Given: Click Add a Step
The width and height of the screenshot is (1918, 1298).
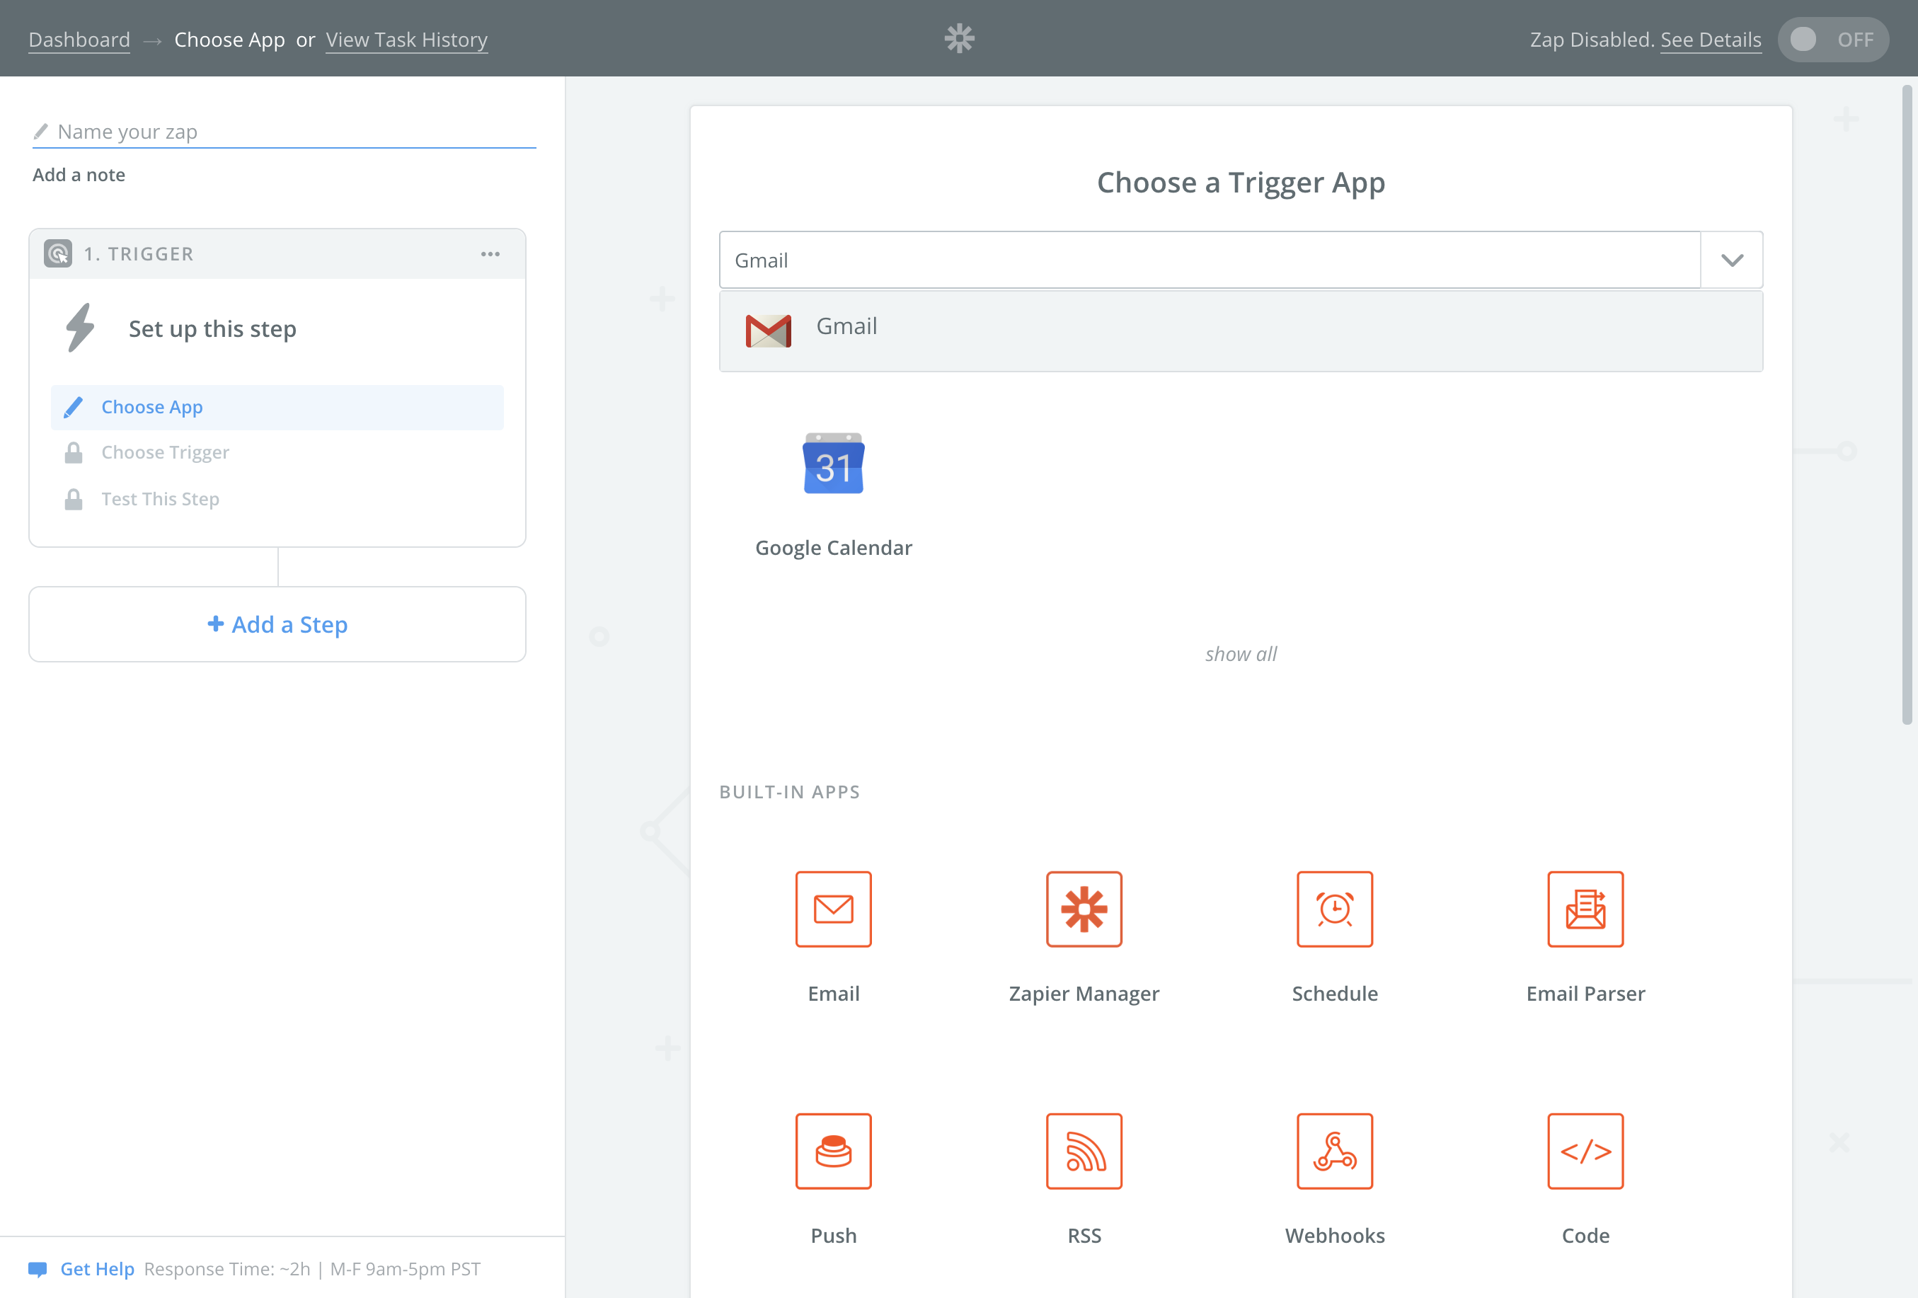Looking at the screenshot, I should [277, 625].
